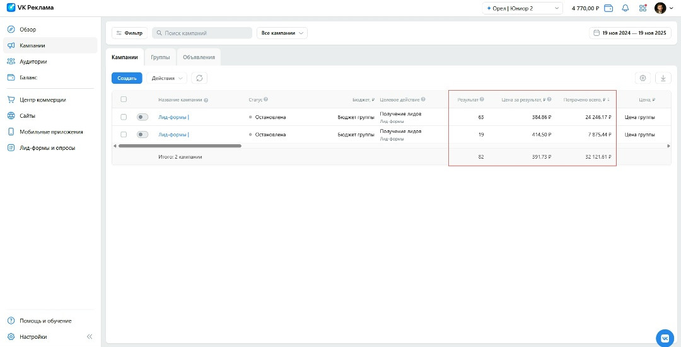
Task: Open the Действия dropdown
Action: (166, 78)
